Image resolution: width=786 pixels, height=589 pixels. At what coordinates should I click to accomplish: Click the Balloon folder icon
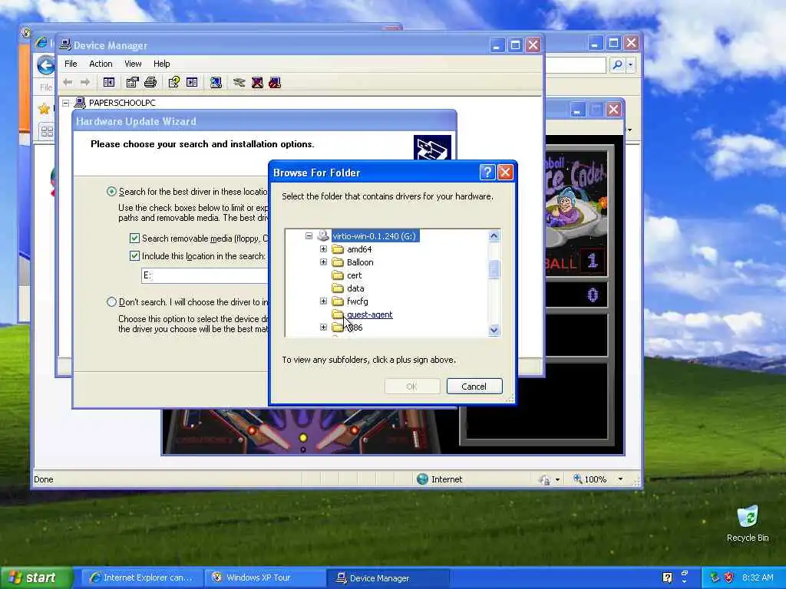click(338, 262)
